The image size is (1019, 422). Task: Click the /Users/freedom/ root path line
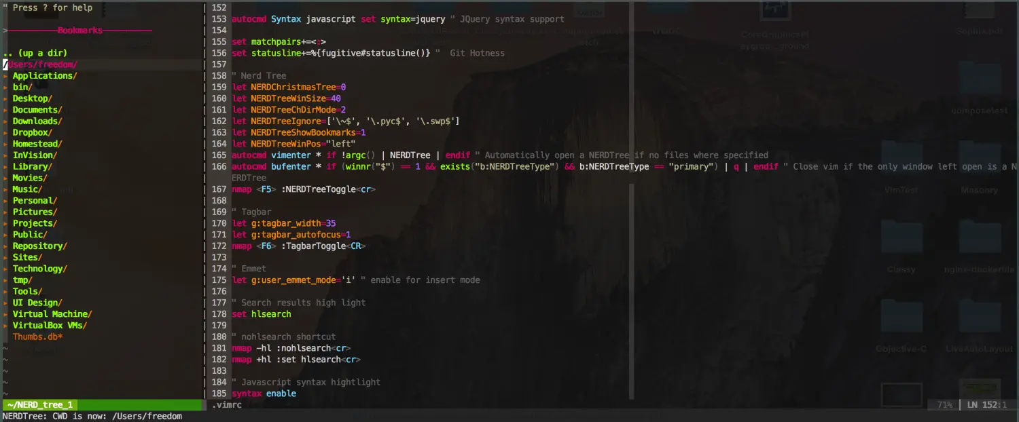40,64
